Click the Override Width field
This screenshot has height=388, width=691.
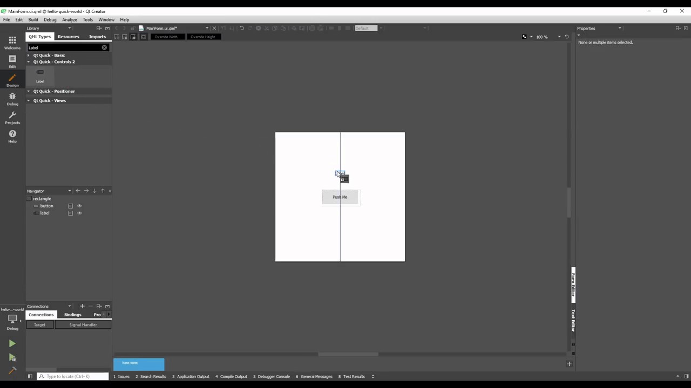click(167, 37)
